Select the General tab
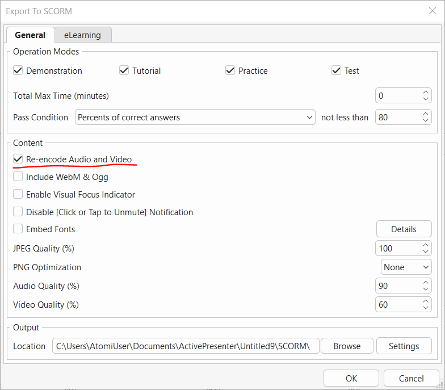 30,35
